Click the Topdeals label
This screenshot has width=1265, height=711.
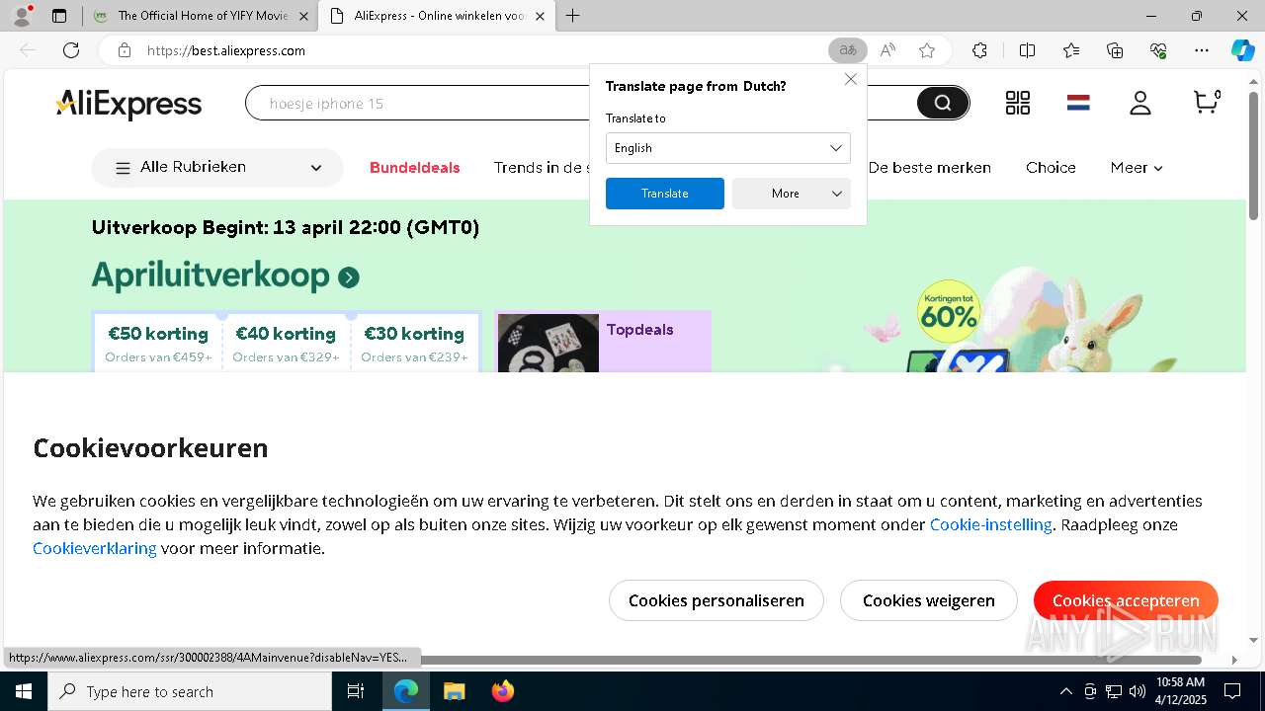tap(639, 330)
